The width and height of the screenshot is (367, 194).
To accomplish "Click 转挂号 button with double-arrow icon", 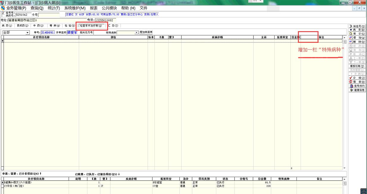I will point(357,26).
